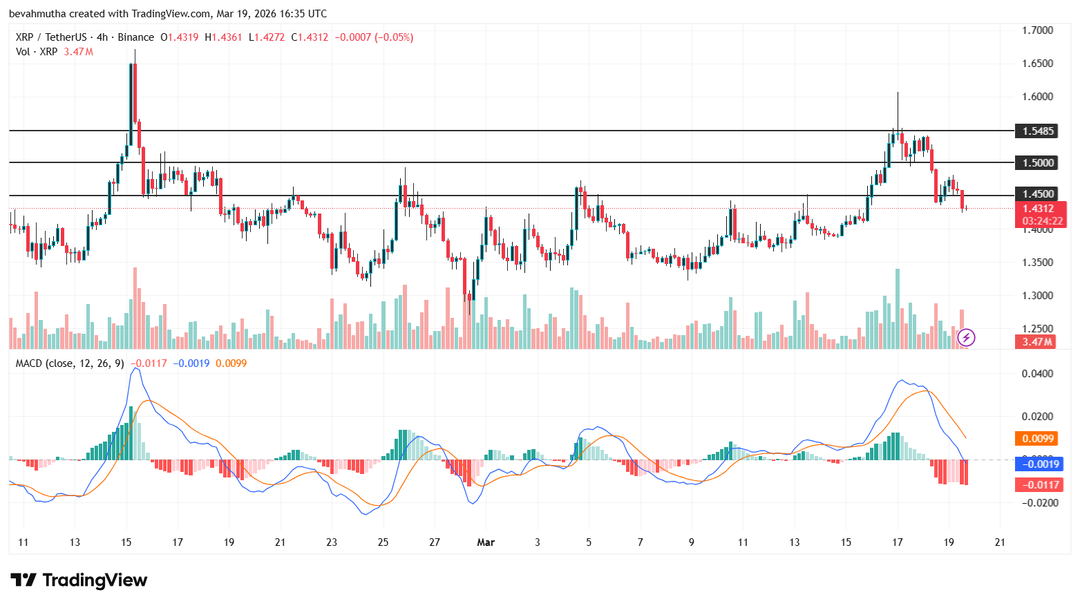Click the 1.7000 price scale label
The width and height of the screenshot is (1080, 606).
tap(1037, 30)
